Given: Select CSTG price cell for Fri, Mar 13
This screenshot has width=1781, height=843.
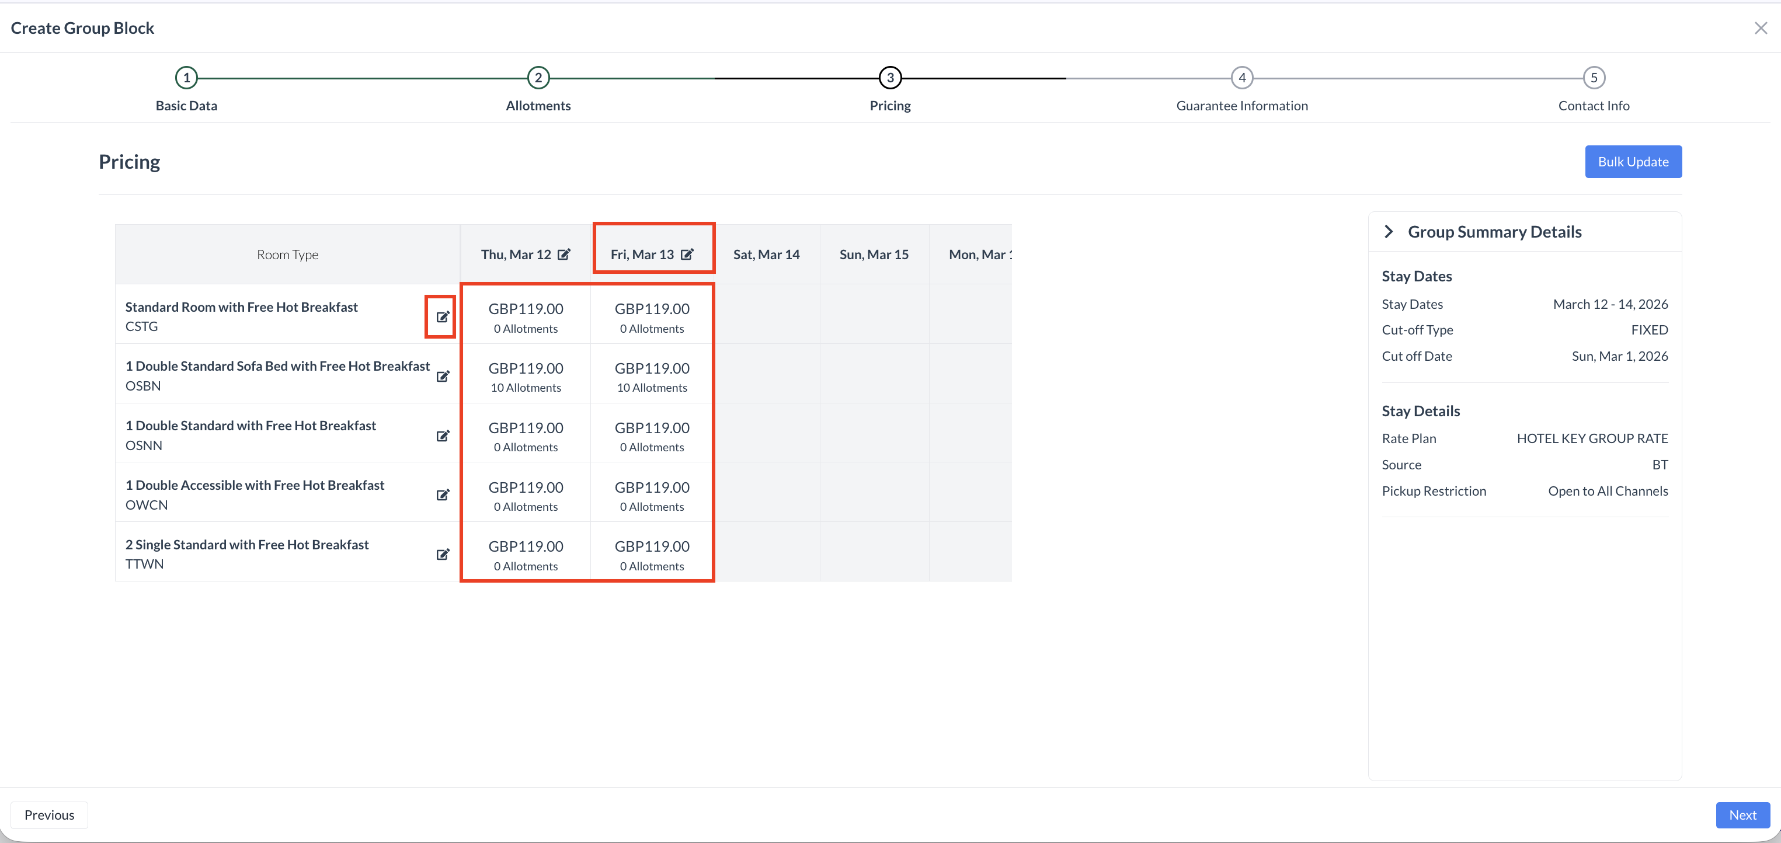Looking at the screenshot, I should pyautogui.click(x=652, y=316).
